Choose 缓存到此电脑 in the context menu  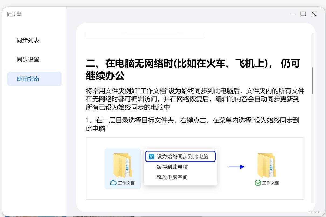[172, 167]
